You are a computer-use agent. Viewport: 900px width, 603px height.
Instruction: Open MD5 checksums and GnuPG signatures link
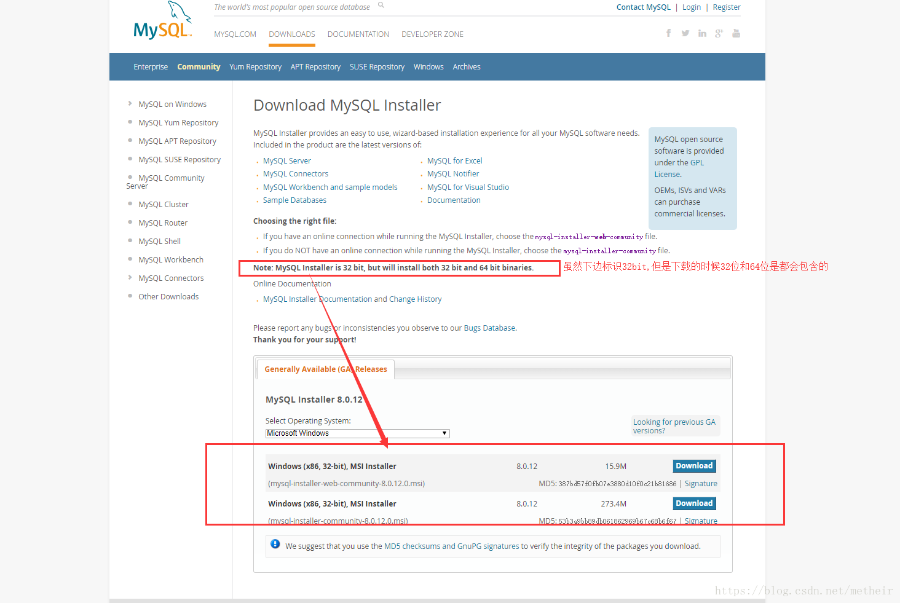tap(452, 546)
